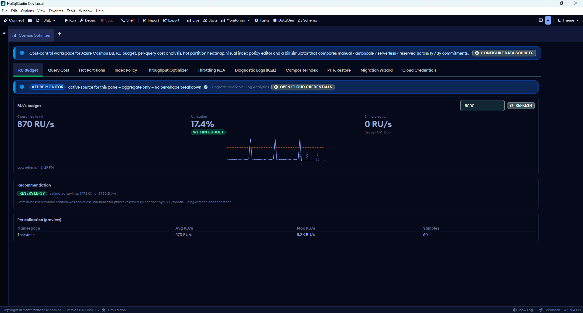The height and width of the screenshot is (313, 583).
Task: Open the View menu
Action: 41,11
